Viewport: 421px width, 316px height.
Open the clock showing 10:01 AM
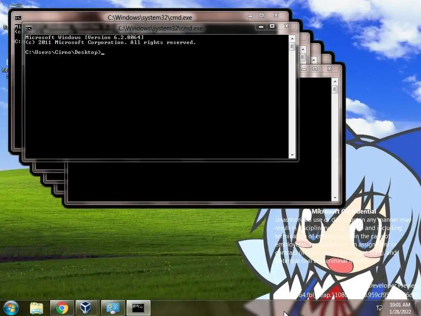pyautogui.click(x=400, y=308)
